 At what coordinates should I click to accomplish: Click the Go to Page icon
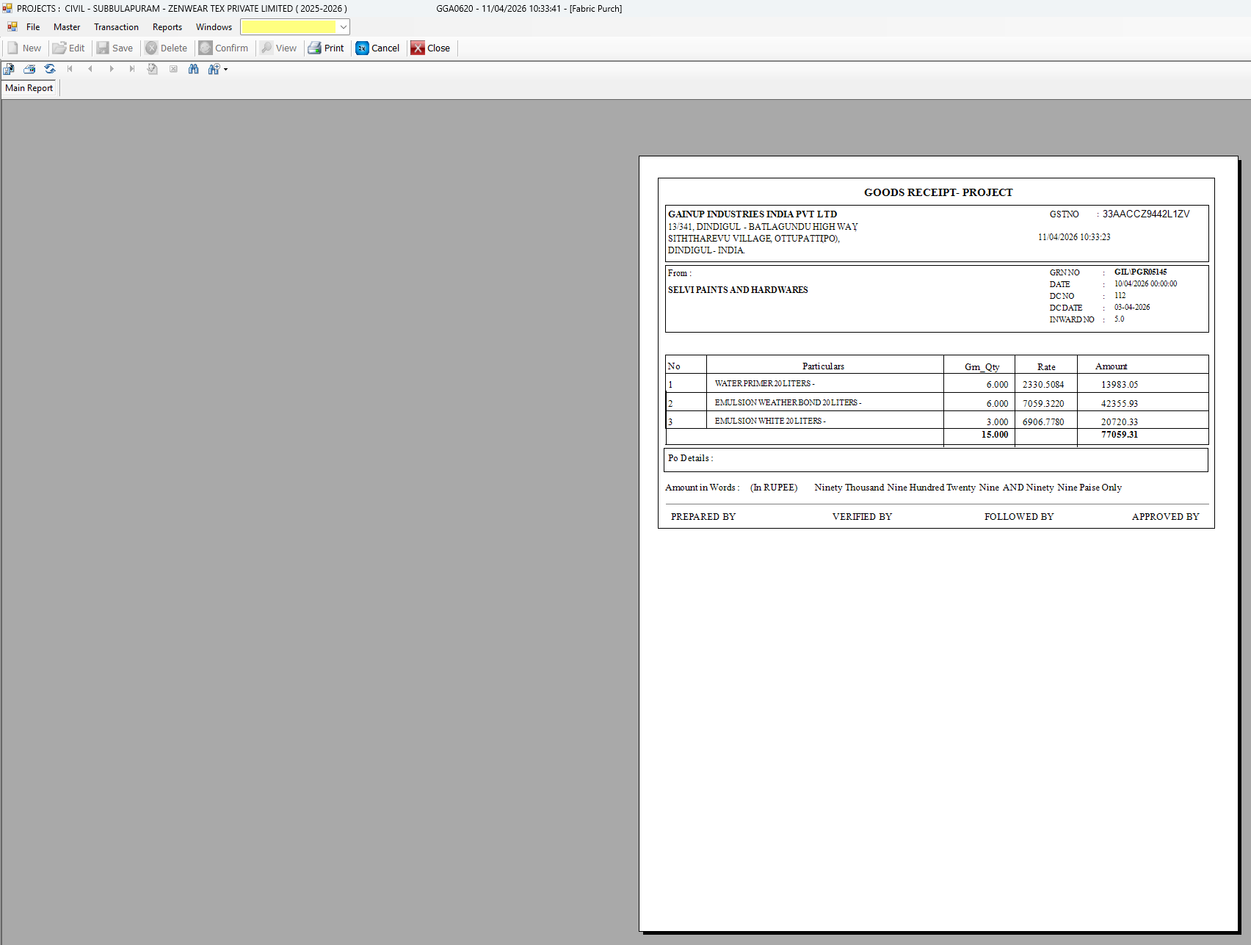click(153, 69)
